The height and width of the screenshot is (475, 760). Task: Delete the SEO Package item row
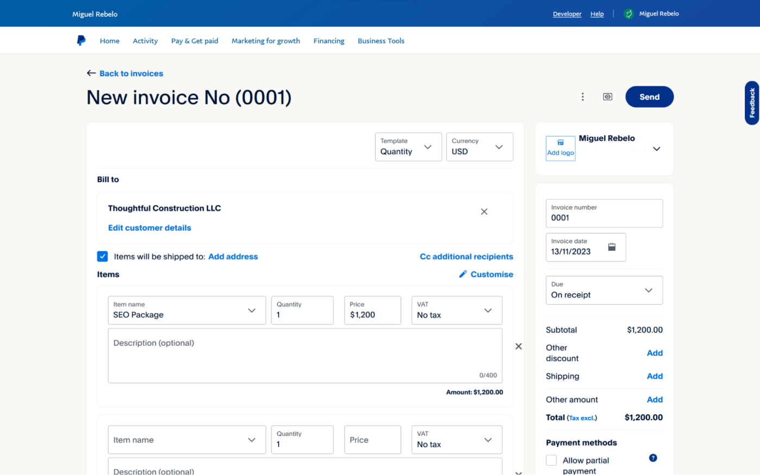pyautogui.click(x=518, y=346)
